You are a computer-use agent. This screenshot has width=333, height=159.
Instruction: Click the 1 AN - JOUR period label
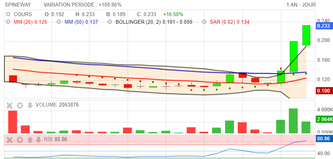[301, 5]
